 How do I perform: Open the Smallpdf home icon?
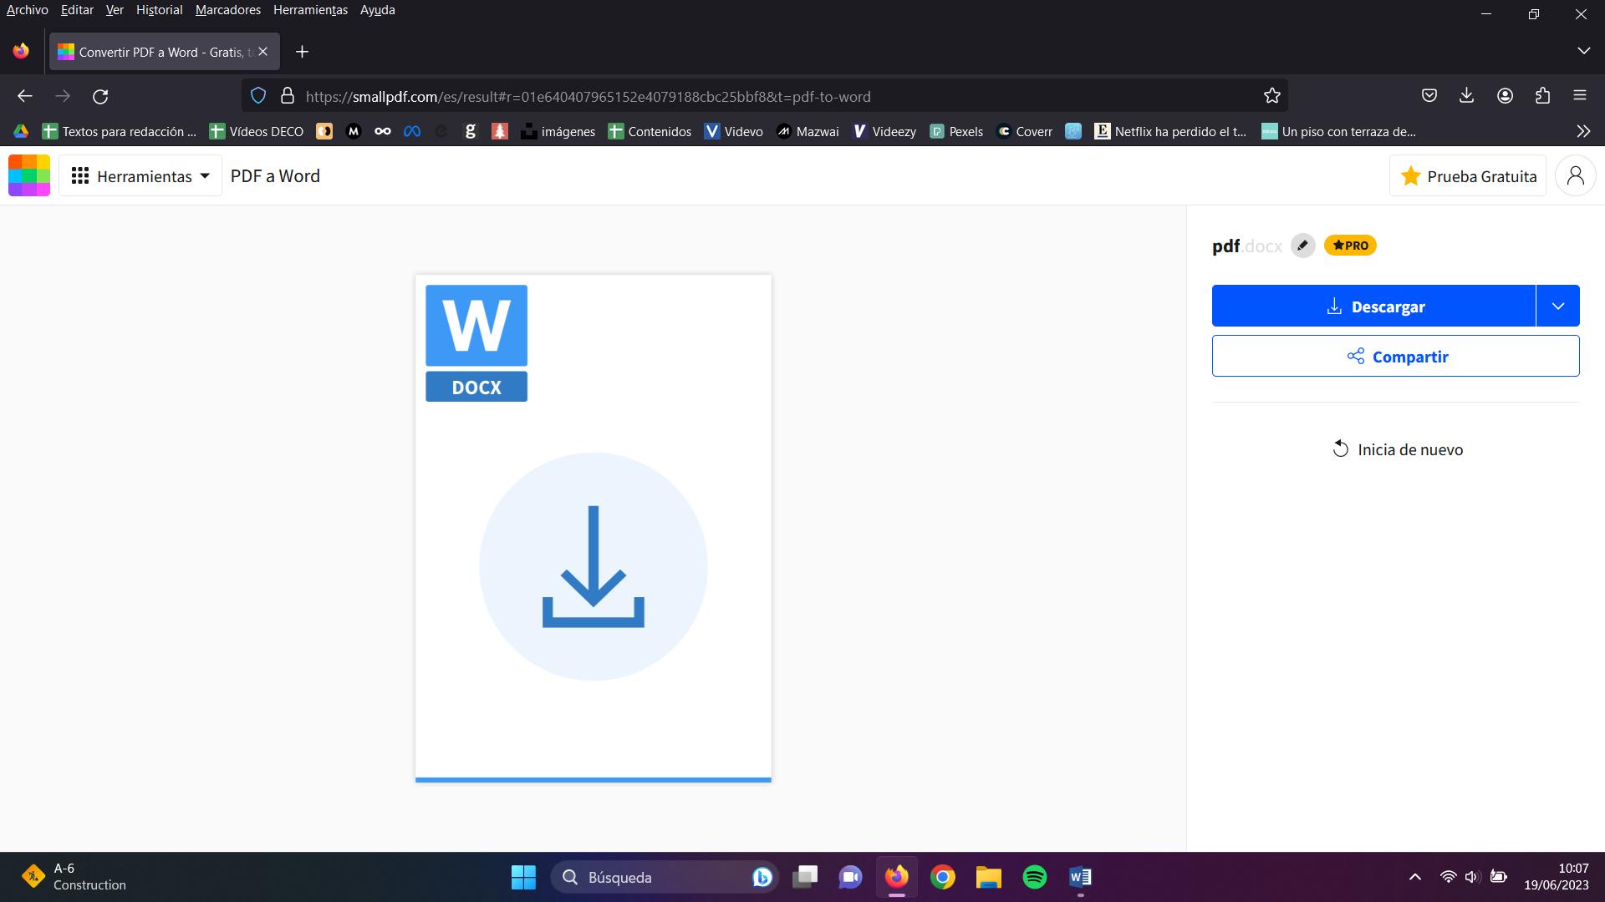click(28, 175)
